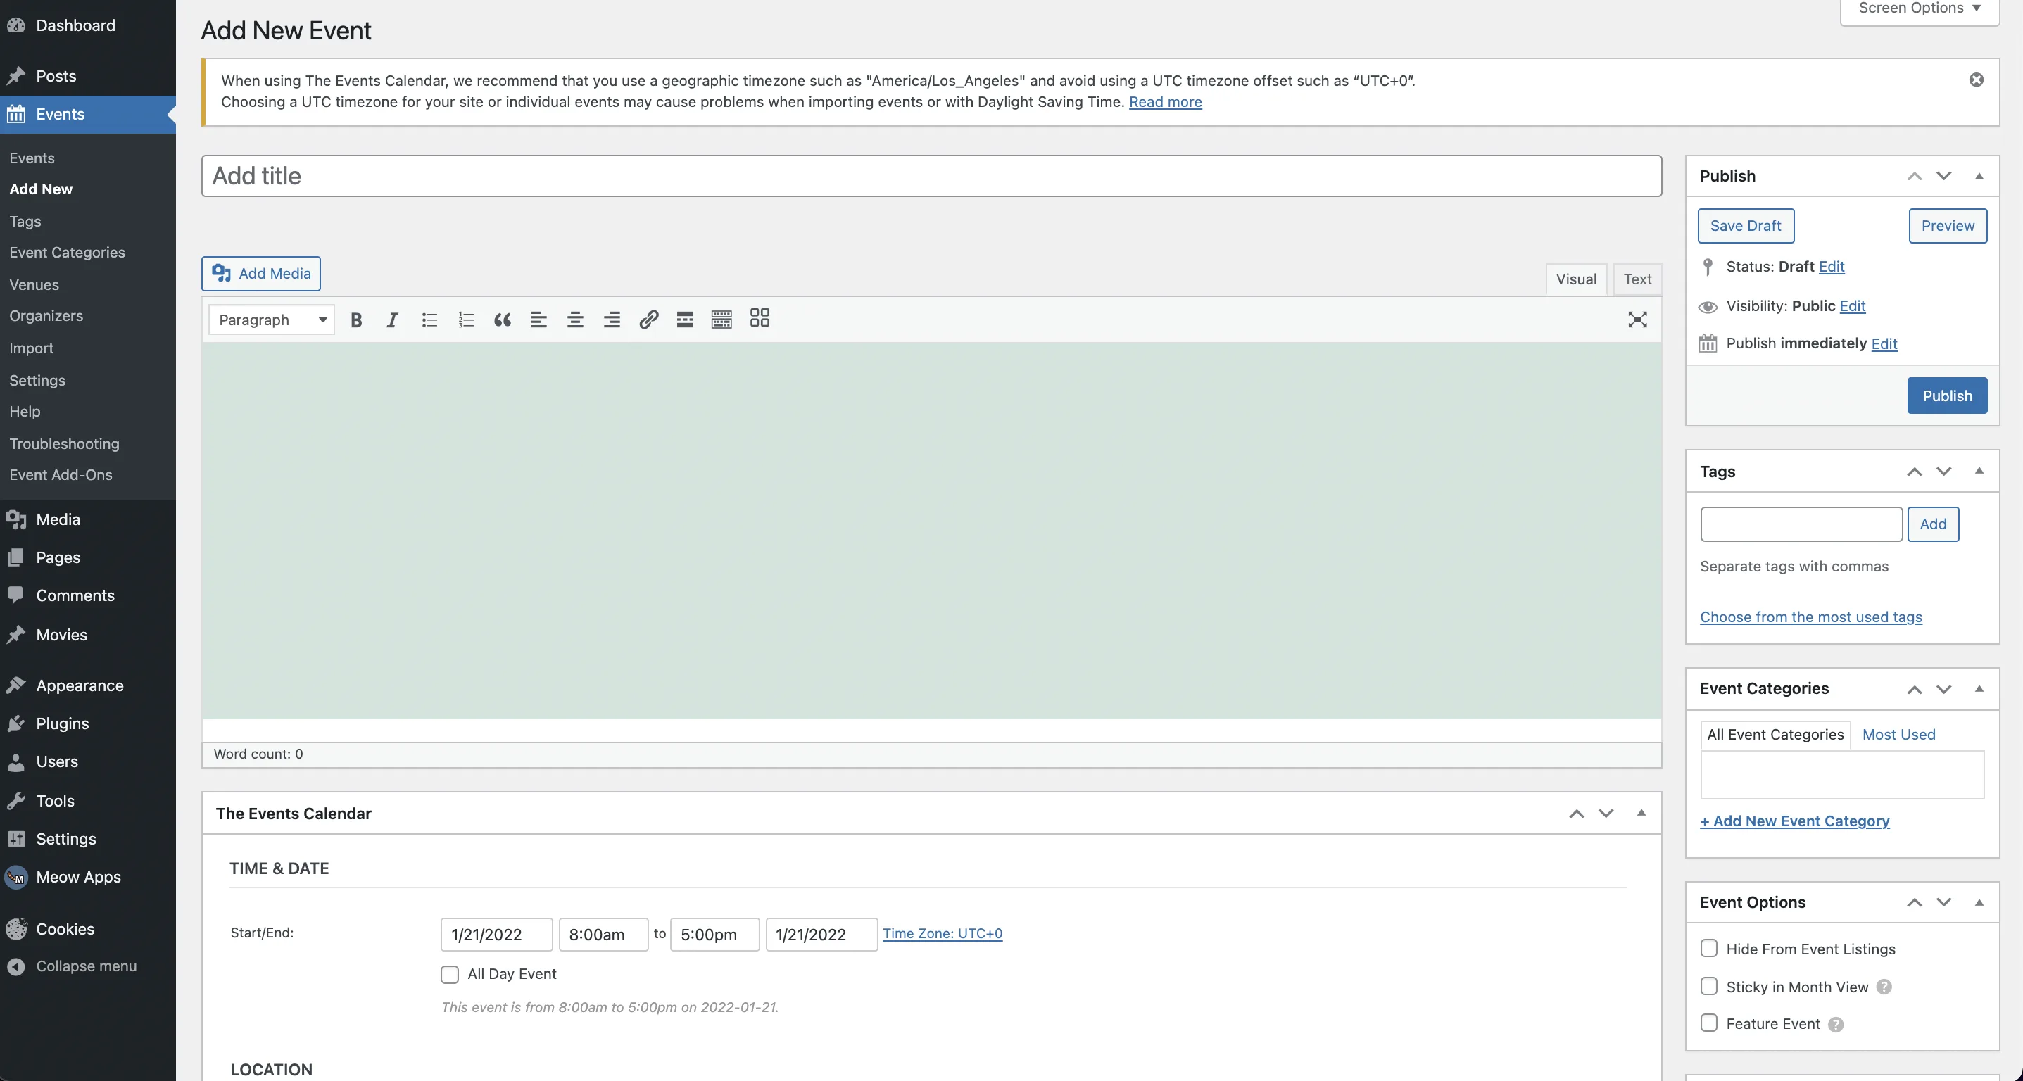Click the insert link icon
Image resolution: width=2023 pixels, height=1081 pixels.
pyautogui.click(x=648, y=320)
